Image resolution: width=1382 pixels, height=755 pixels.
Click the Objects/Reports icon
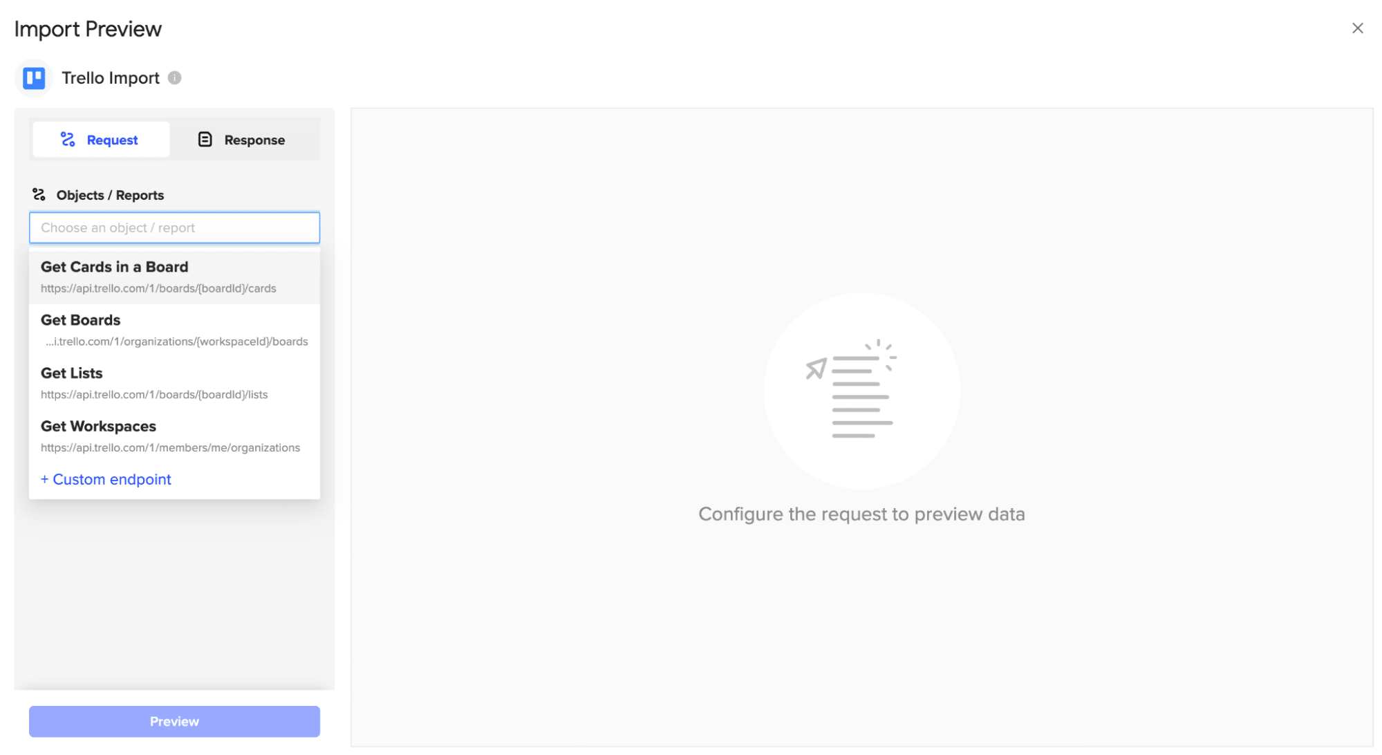(x=39, y=194)
